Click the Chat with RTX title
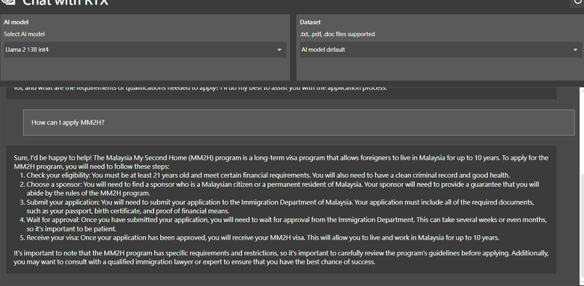 (x=65, y=2)
